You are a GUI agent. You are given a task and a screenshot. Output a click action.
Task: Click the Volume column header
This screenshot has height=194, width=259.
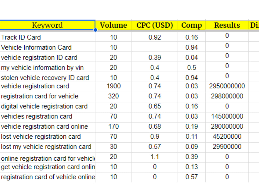113,25
